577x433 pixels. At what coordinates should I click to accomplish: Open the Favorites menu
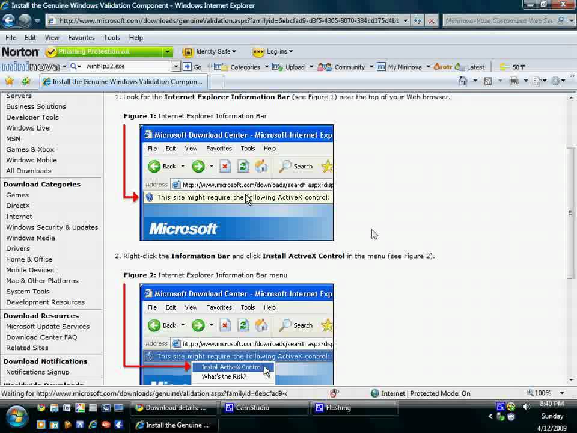point(81,37)
